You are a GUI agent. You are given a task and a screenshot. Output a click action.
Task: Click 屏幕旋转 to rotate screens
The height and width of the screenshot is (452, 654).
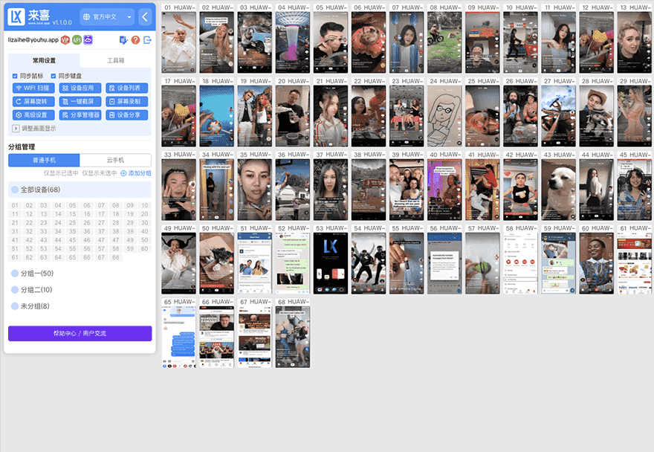pyautogui.click(x=32, y=102)
